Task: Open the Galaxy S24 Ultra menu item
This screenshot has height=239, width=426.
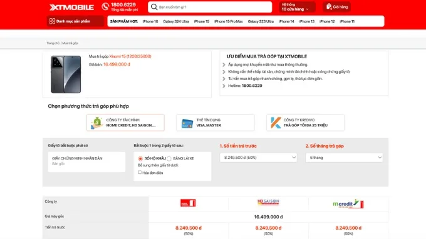Action: (x=176, y=21)
